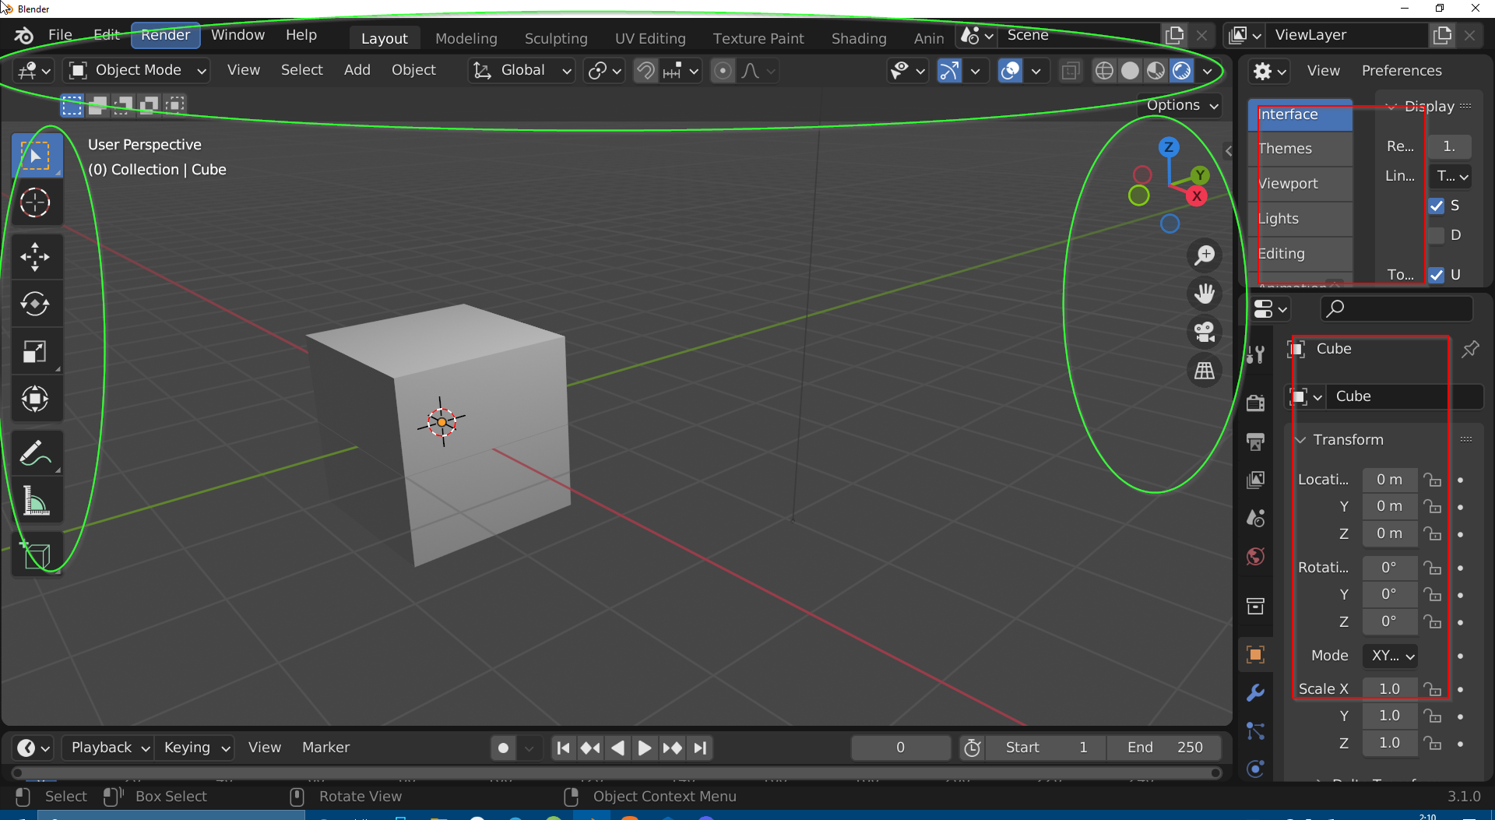This screenshot has height=820, width=1495.
Task: Open the Render menu
Action: [x=165, y=35]
